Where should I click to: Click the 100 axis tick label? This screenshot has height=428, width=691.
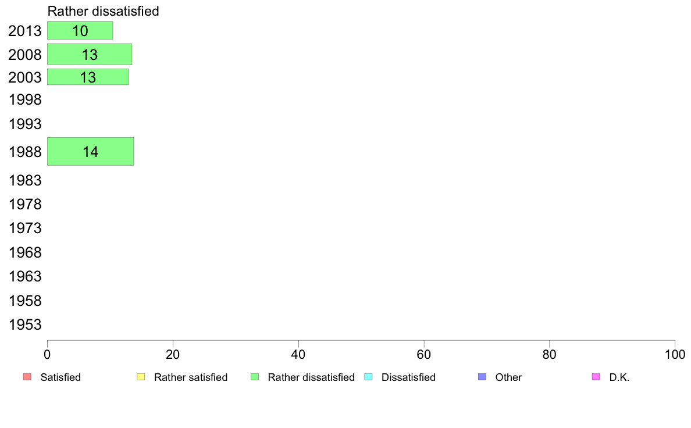tap(675, 354)
